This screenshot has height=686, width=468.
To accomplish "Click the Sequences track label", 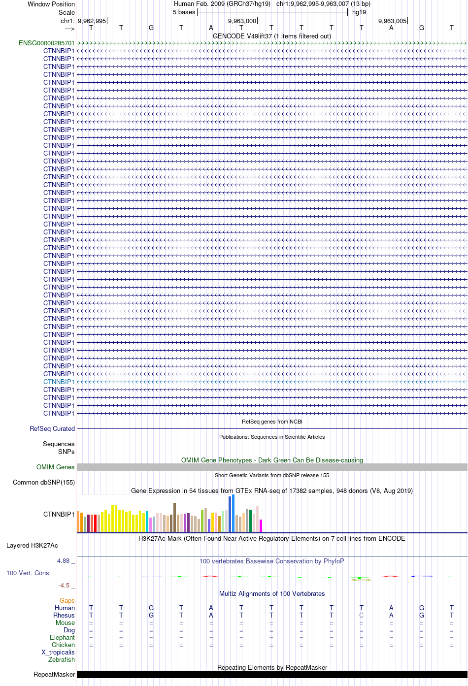I will pyautogui.click(x=59, y=444).
